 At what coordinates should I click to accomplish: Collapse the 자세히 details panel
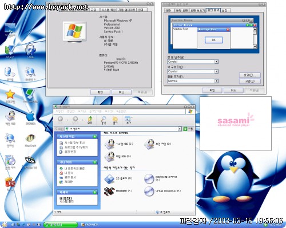(x=94, y=192)
